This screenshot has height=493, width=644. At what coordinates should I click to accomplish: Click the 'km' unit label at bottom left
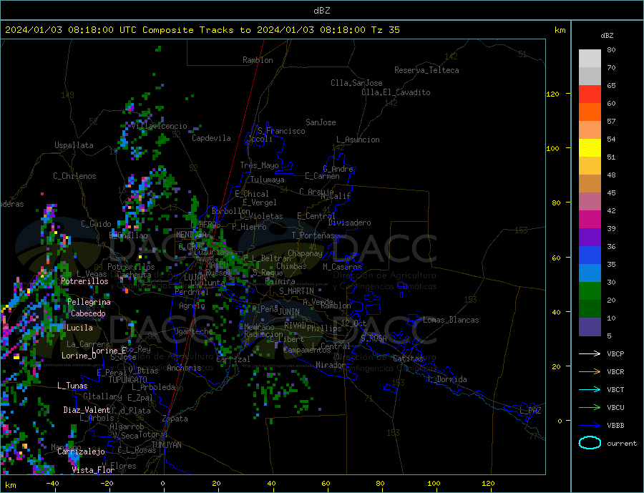tap(11, 485)
